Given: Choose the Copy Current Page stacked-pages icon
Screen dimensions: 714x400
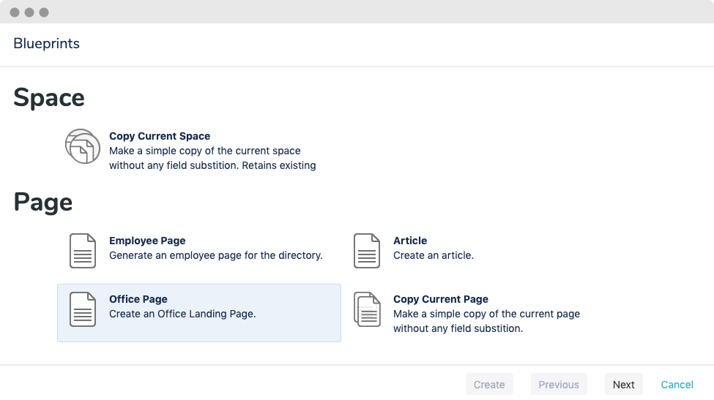Looking at the screenshot, I should pyautogui.click(x=367, y=309).
